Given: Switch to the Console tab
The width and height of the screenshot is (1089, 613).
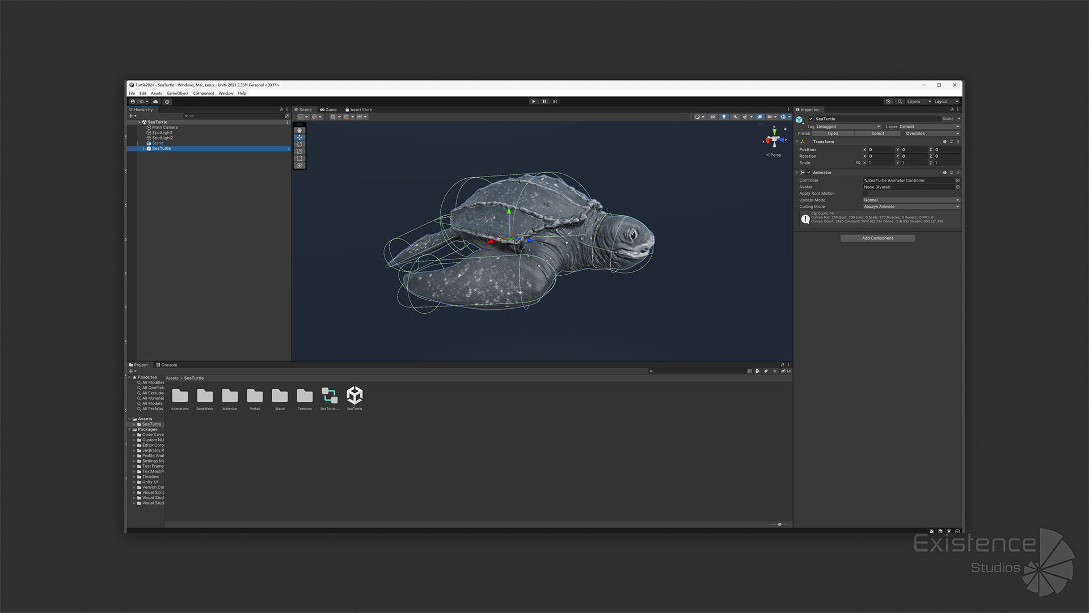Looking at the screenshot, I should (x=167, y=365).
